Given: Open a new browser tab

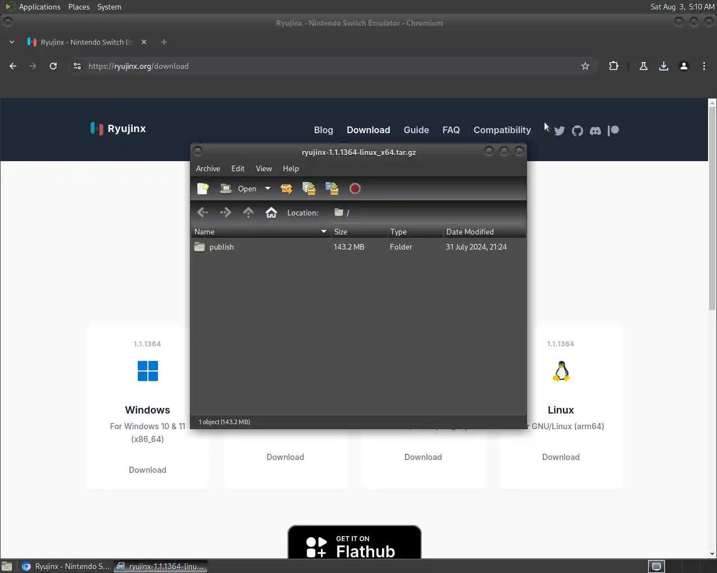Looking at the screenshot, I should tap(164, 42).
